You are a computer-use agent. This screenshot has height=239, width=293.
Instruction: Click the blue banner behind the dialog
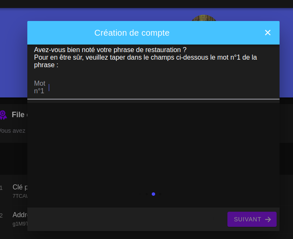[13, 55]
